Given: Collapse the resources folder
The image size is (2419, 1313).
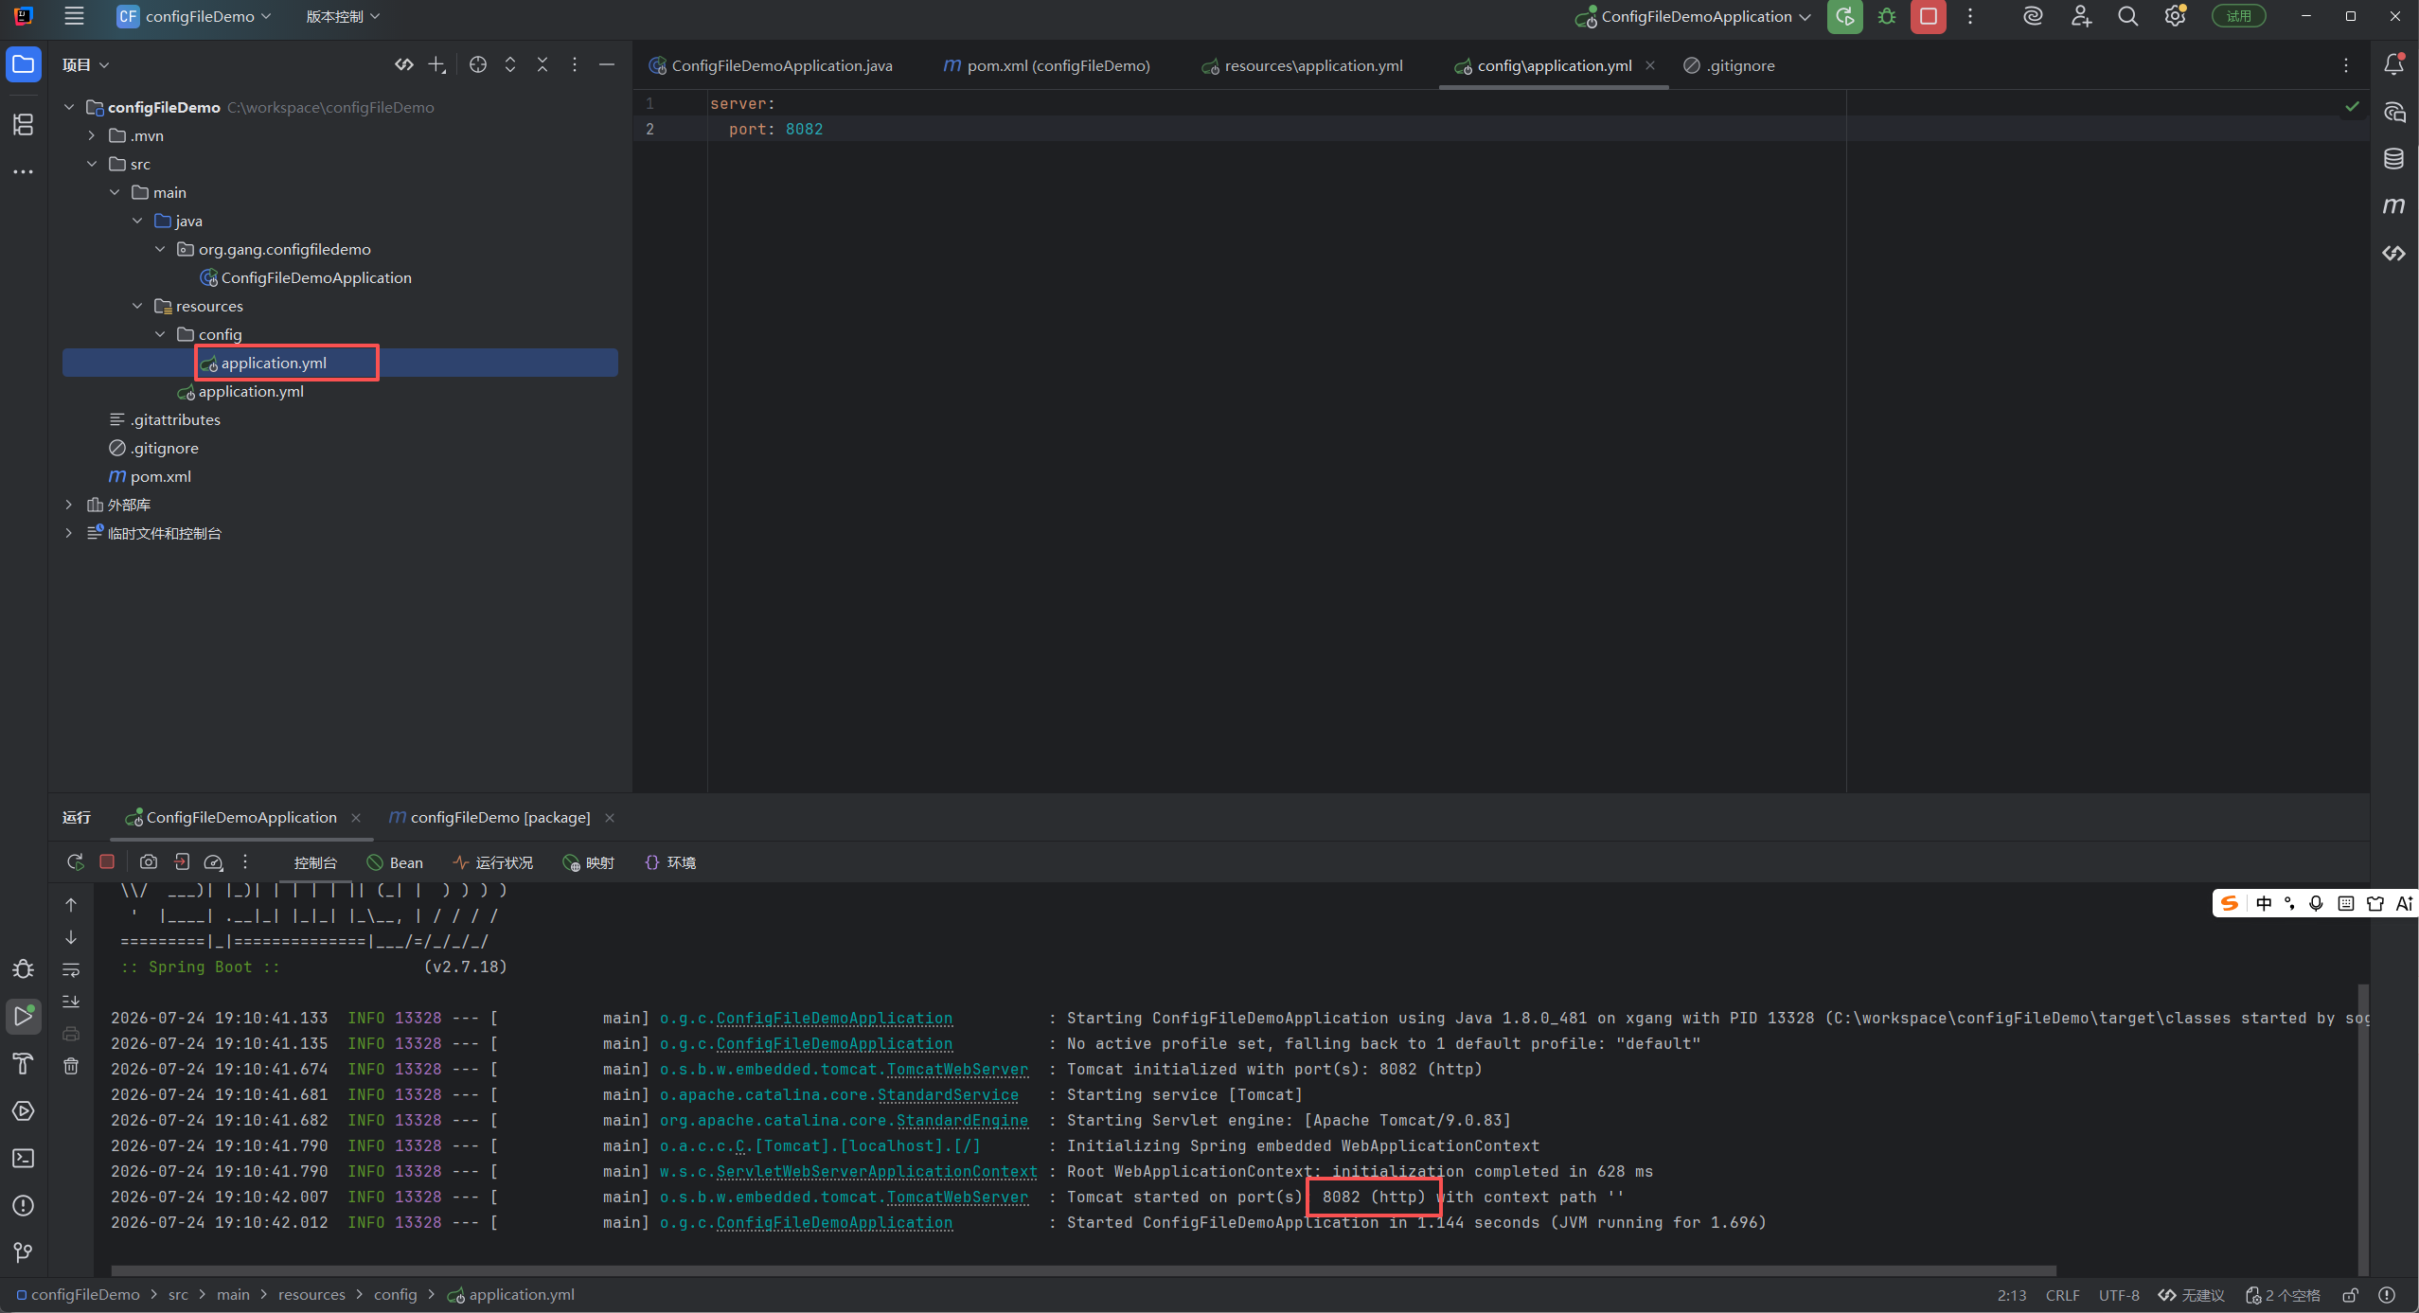Looking at the screenshot, I should click(x=137, y=306).
